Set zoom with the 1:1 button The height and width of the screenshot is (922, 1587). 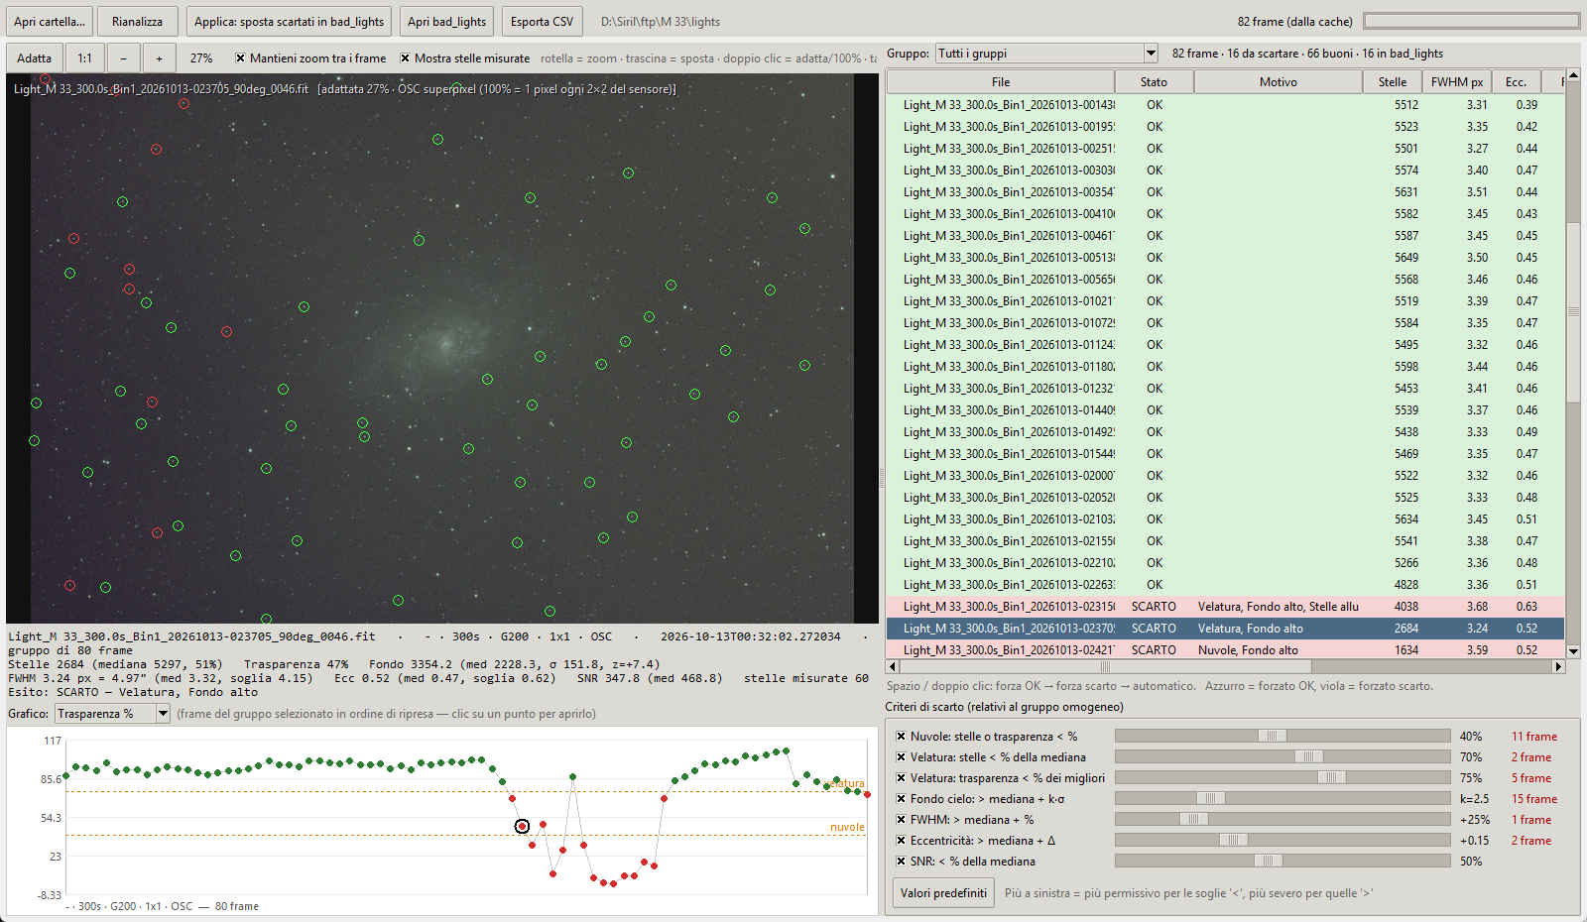click(x=85, y=58)
